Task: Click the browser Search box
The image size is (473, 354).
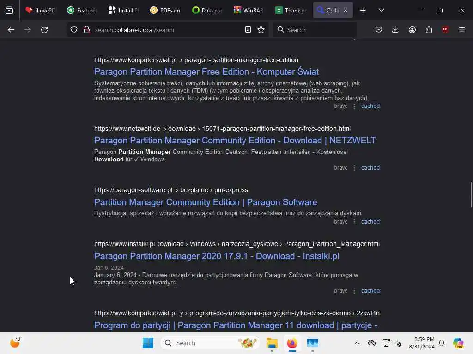Action: 314,30
